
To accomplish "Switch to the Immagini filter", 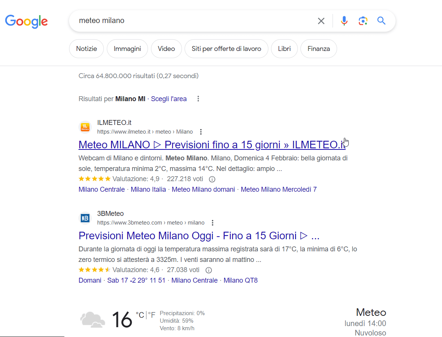I will 127,49.
